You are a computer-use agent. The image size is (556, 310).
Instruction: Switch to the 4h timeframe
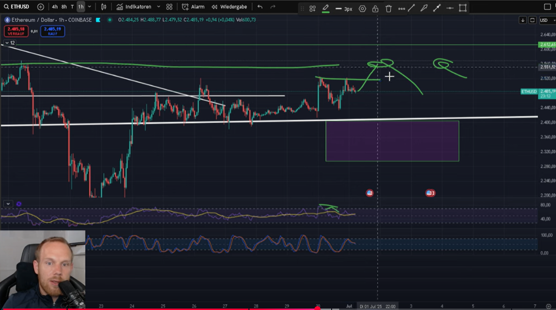pos(55,7)
